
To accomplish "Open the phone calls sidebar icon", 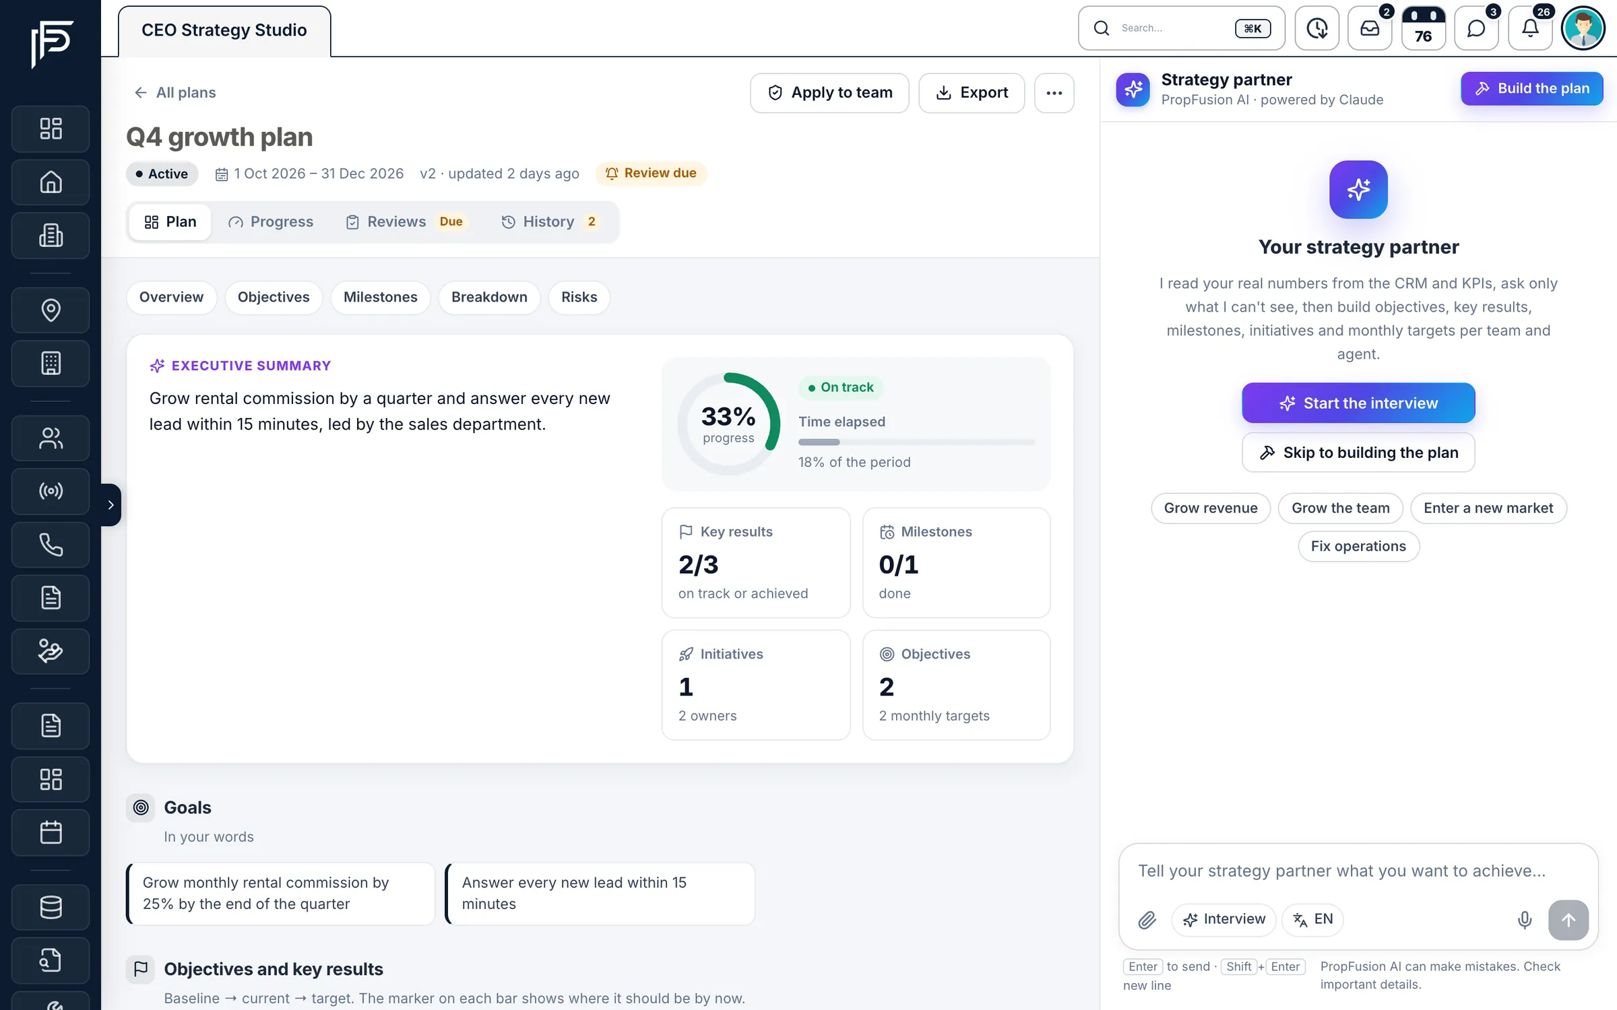I will coord(51,545).
